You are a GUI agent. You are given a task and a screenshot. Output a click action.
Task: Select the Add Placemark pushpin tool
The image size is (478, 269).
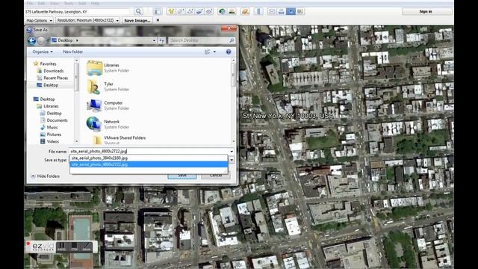tap(171, 12)
